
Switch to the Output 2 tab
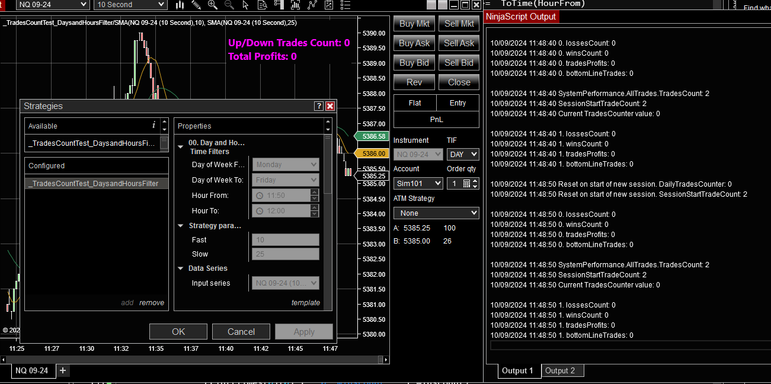[562, 370]
